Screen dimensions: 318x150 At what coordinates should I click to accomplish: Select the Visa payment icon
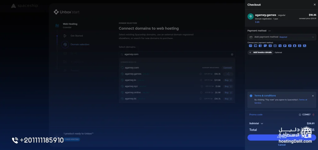tap(251, 46)
